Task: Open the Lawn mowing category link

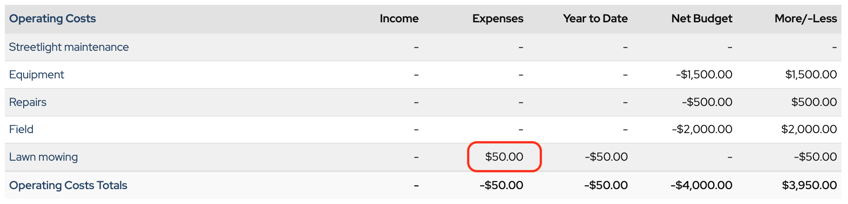Action: [x=43, y=157]
